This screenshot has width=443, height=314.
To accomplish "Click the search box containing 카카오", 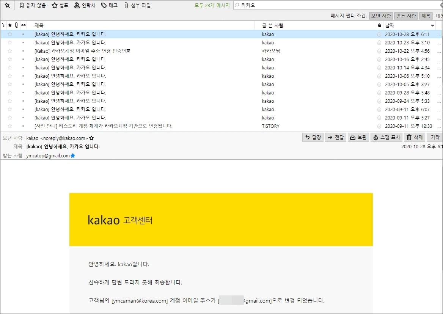I will coord(338,5).
